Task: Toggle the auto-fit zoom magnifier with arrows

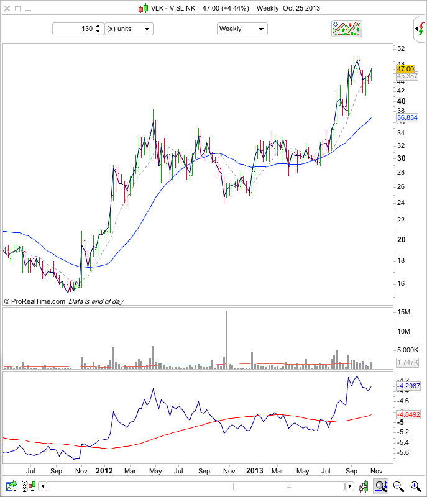Action: 381,486
